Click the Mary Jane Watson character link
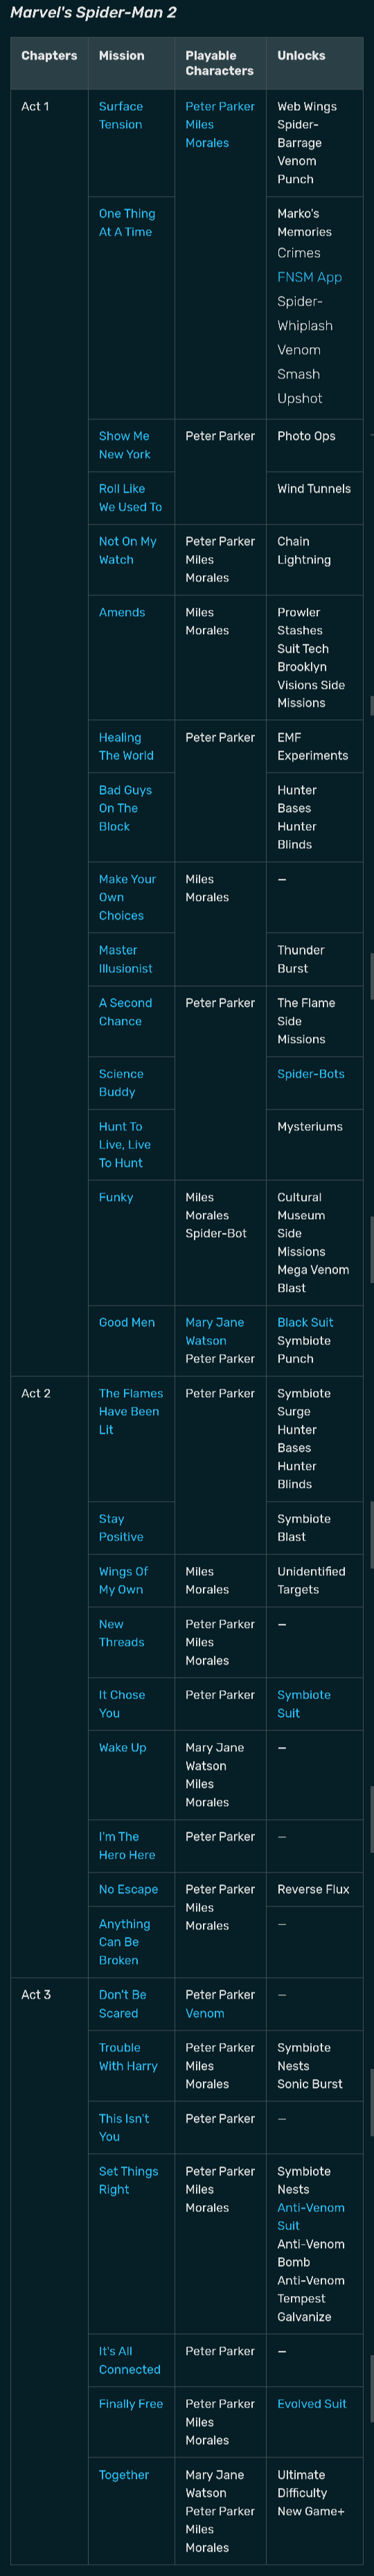Viewport: 374px width, 2576px height. click(214, 1331)
